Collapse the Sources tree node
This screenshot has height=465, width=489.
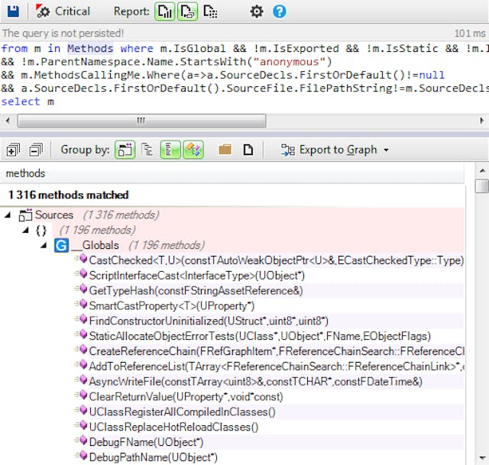pos(8,215)
